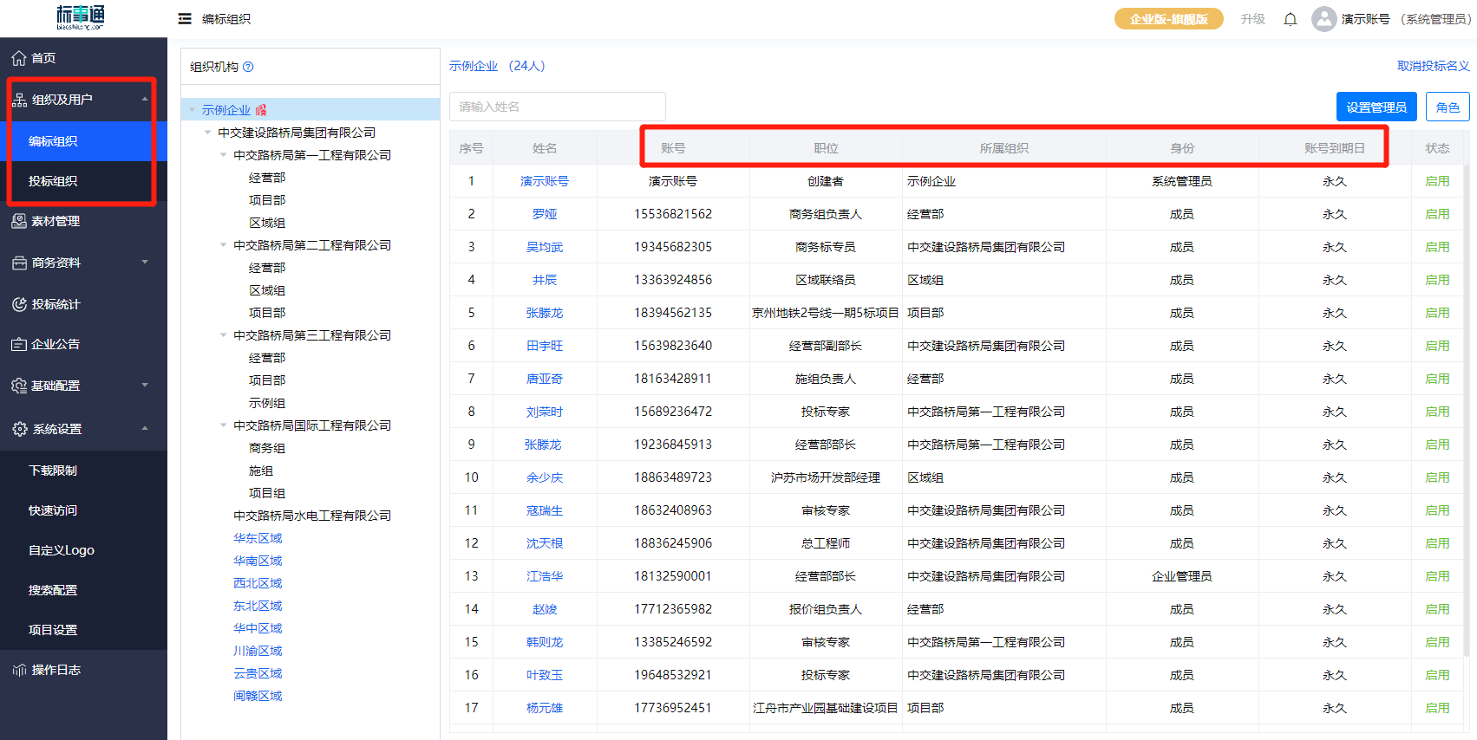Select 商务组 under 国际工程有限公司
Viewport: 1477px width, 740px height.
(x=267, y=448)
